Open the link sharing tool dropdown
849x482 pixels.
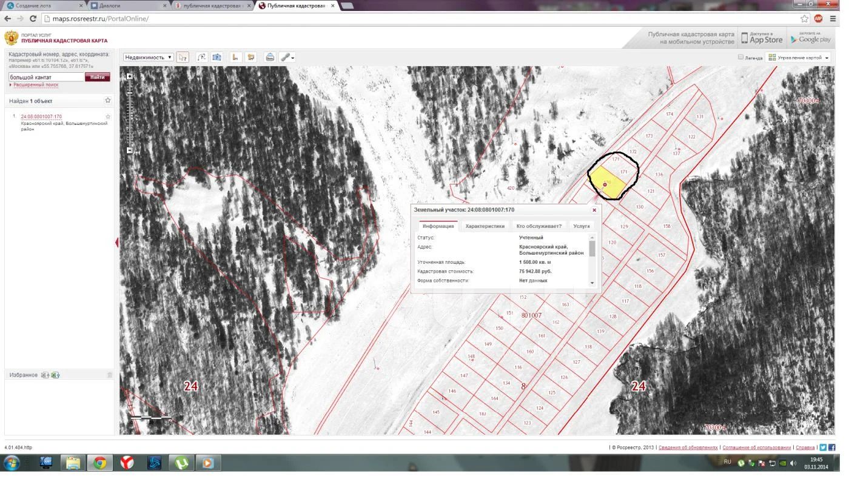pyautogui.click(x=287, y=58)
